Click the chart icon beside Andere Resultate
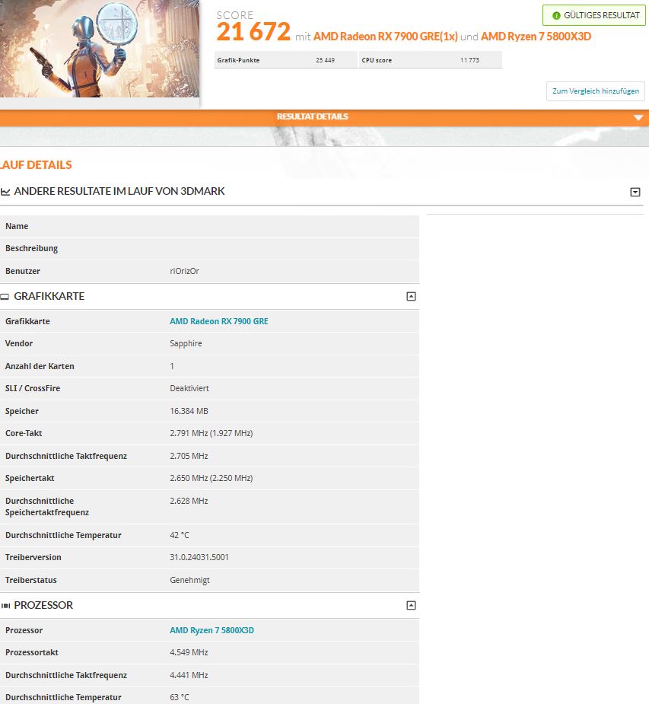 point(5,192)
